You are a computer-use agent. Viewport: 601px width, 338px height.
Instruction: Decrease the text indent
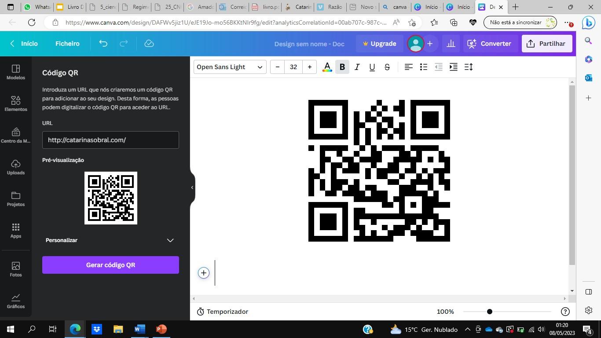[x=439, y=67]
